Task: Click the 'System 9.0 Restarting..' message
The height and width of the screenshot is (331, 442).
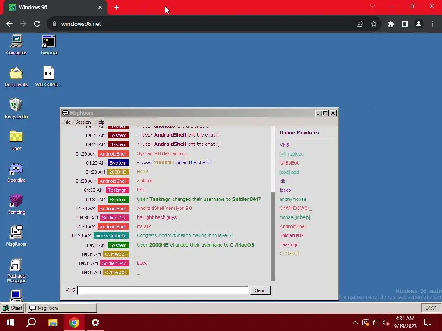Action: 162,153
